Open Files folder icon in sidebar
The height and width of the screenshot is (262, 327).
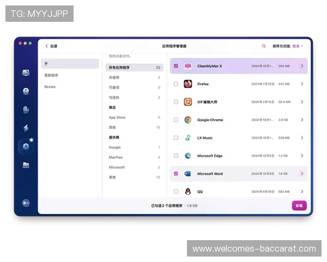coord(26,165)
